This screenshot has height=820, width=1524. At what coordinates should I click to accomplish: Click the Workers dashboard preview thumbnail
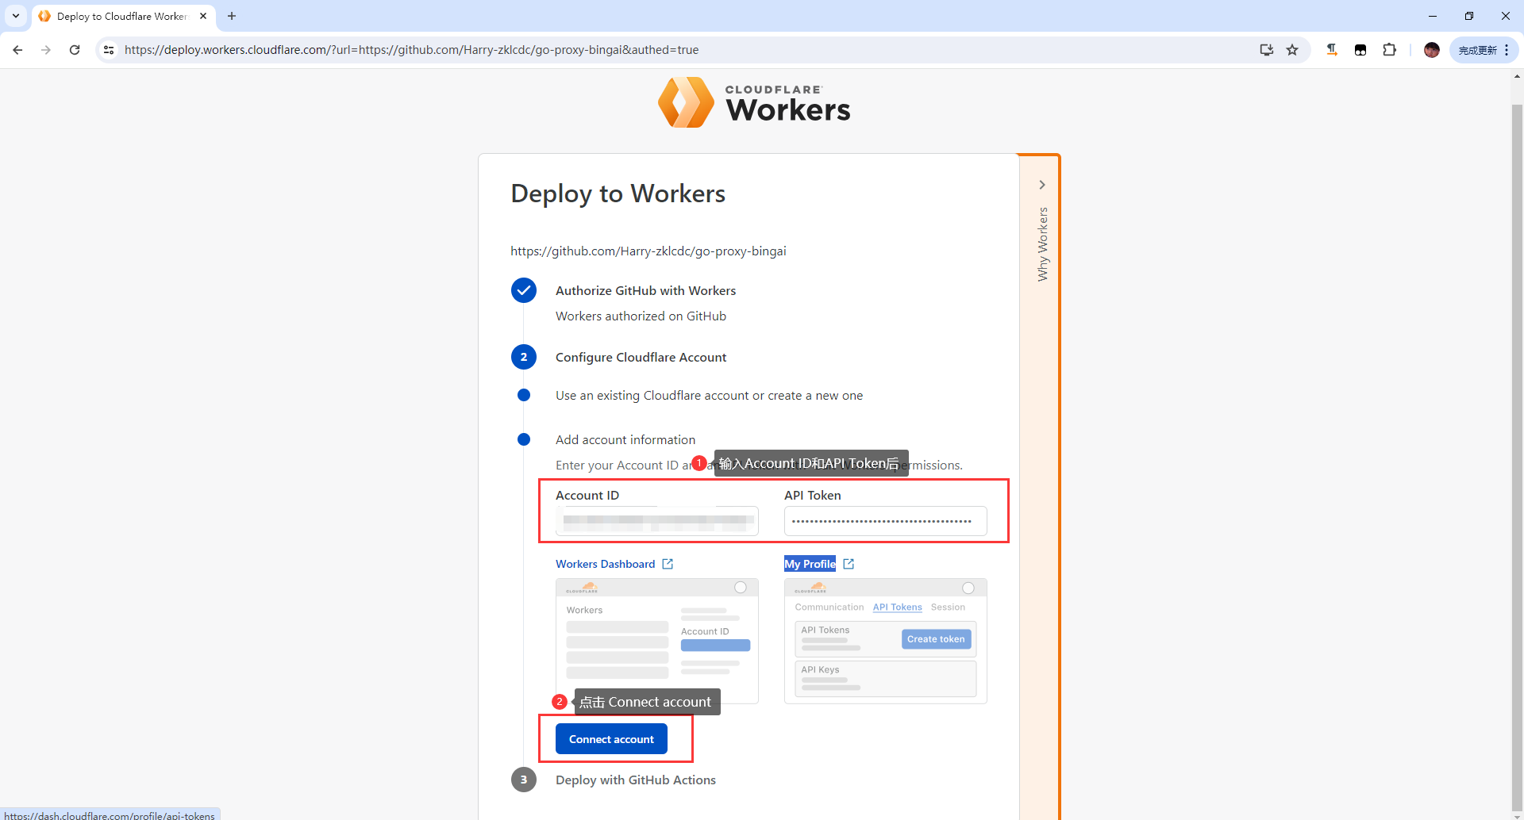click(x=657, y=641)
